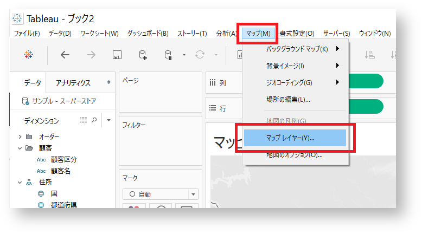Click the Tableau start page logo icon
Image resolution: width=422 pixels, height=234 pixels.
click(29, 55)
